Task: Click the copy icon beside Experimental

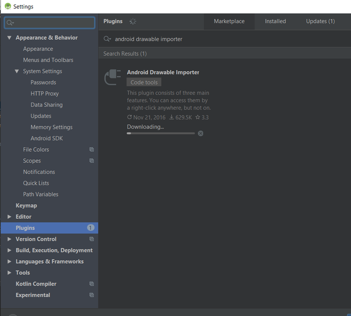Action: [x=91, y=295]
